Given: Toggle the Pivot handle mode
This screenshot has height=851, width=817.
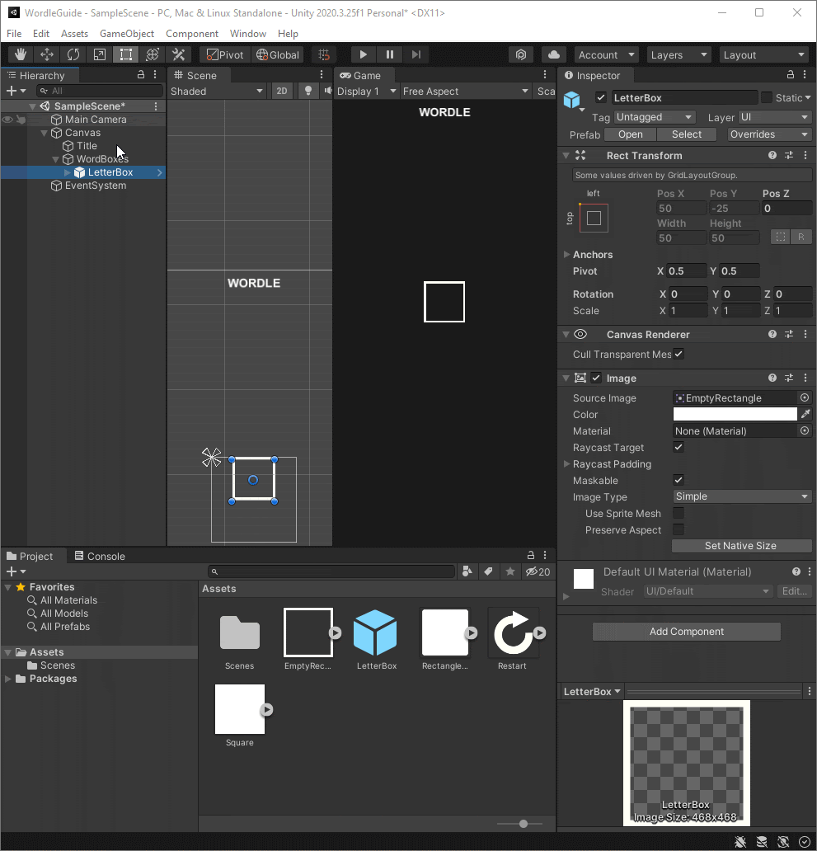Looking at the screenshot, I should pos(223,54).
